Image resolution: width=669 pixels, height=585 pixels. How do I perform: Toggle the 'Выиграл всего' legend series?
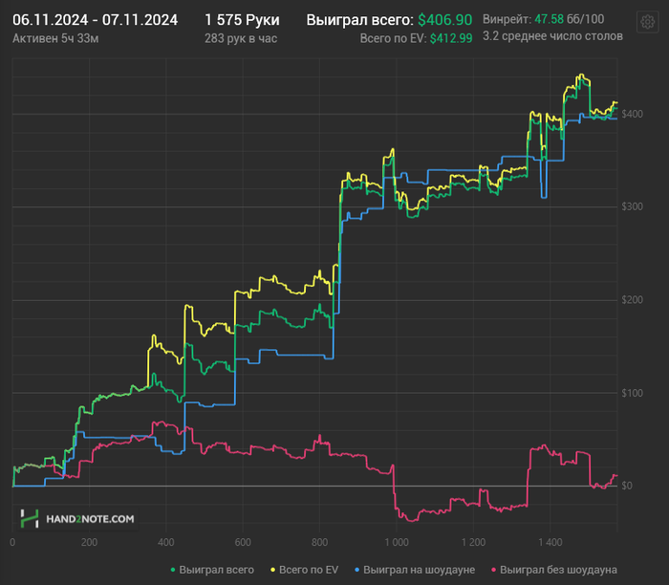point(212,570)
